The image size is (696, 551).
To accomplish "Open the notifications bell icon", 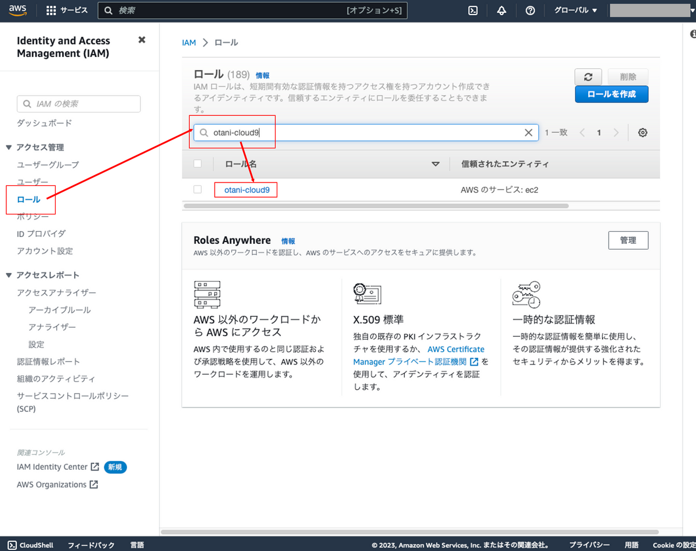I will pos(502,10).
